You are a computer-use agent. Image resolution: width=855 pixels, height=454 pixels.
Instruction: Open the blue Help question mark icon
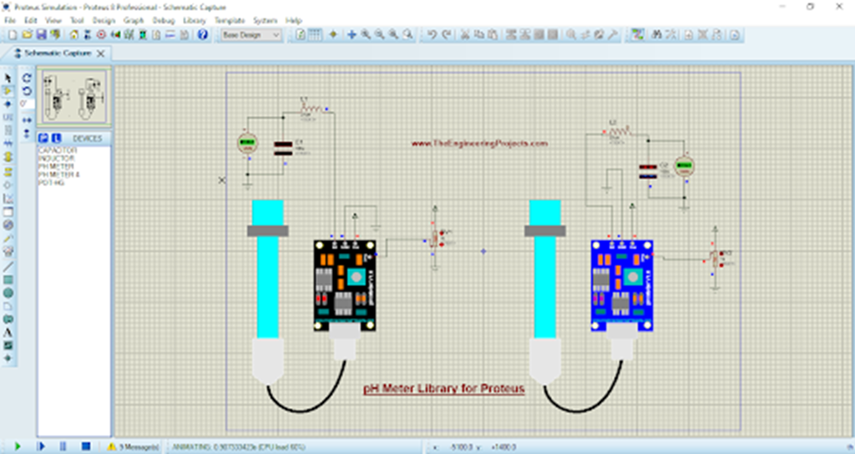(202, 35)
